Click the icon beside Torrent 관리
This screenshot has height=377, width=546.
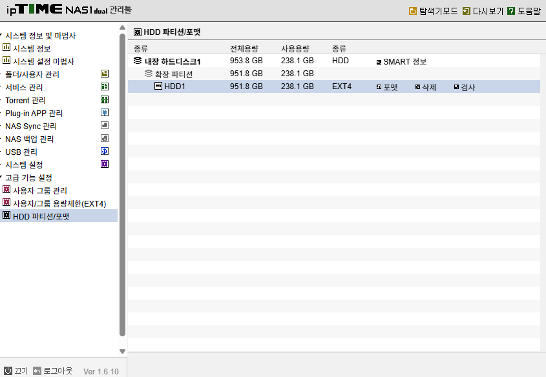pos(105,99)
